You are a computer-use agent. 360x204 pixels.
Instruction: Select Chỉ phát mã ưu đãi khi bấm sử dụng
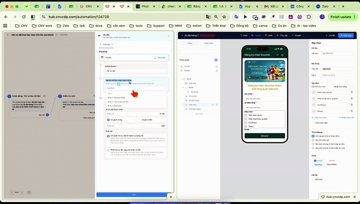[x=108, y=136]
